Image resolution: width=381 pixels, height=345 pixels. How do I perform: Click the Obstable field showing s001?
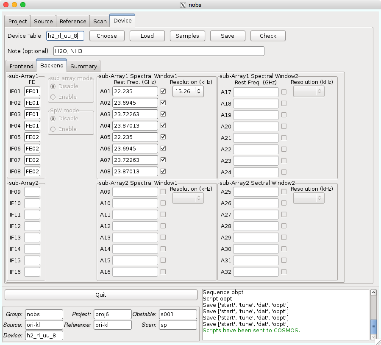coord(178,314)
